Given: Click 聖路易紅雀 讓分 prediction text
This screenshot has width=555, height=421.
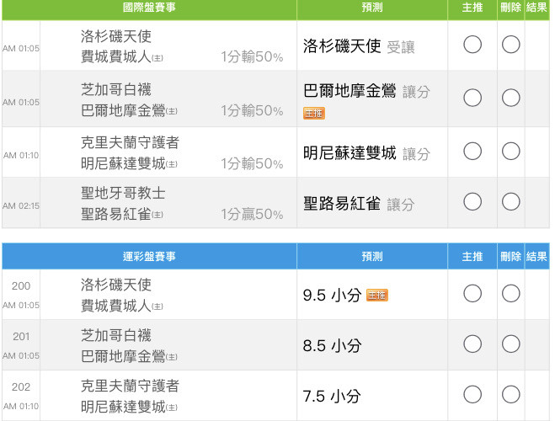Looking at the screenshot, I should 359,204.
